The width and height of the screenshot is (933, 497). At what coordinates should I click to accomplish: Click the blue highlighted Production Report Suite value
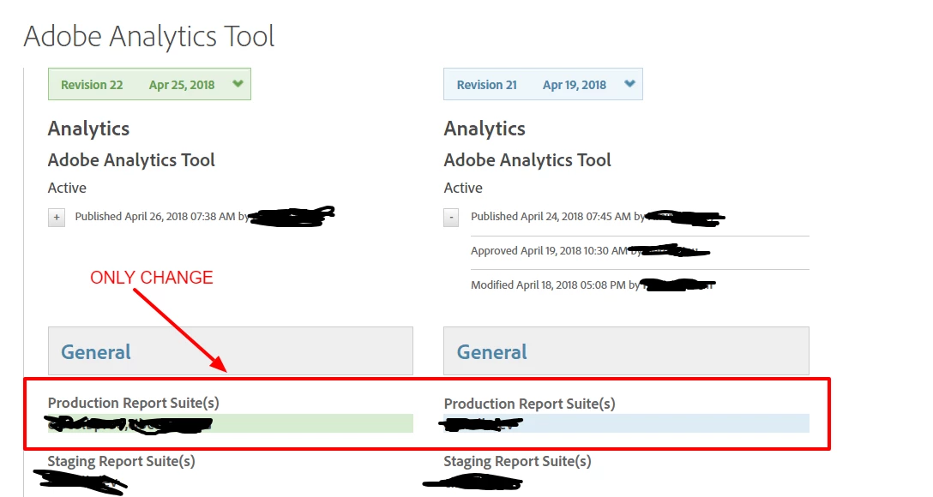[x=626, y=423]
